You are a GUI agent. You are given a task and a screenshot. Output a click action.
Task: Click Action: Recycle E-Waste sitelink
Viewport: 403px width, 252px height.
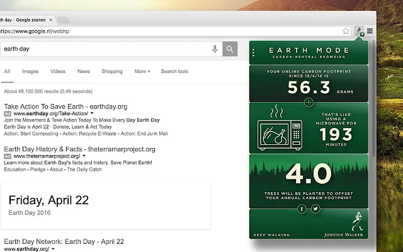[x=89, y=134]
